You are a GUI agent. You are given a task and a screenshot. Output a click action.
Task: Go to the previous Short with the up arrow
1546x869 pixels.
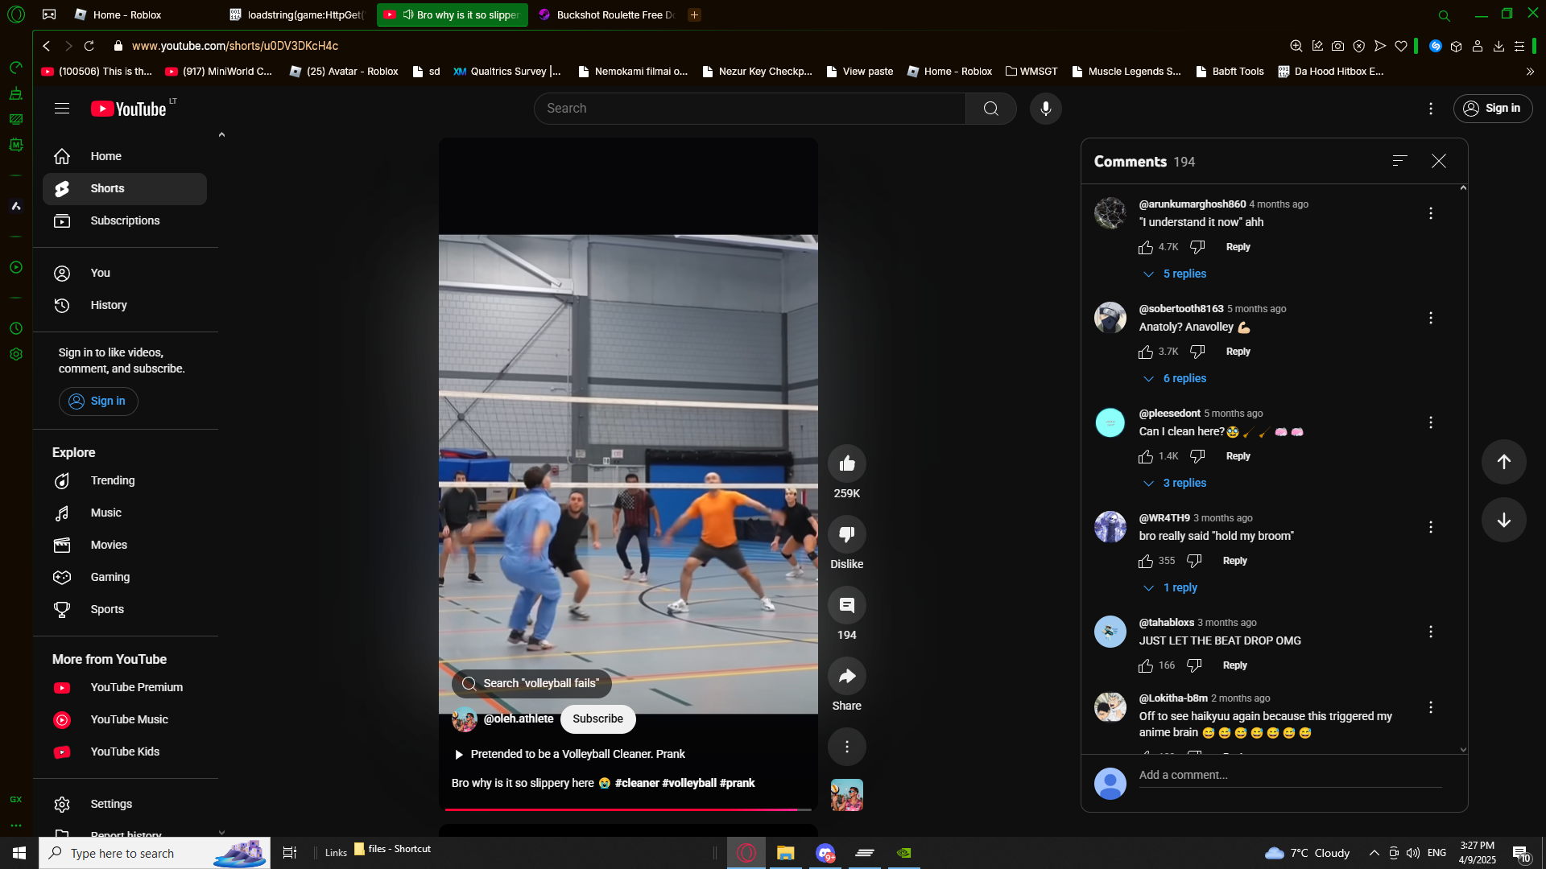point(1503,462)
